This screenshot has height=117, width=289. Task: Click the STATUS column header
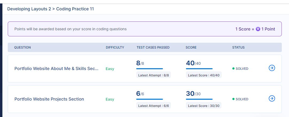(238, 47)
